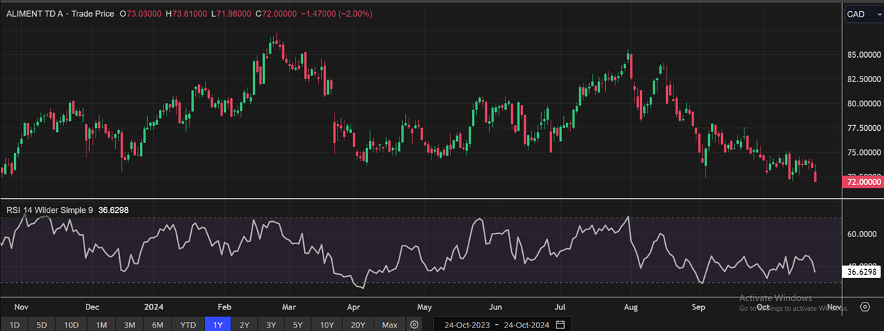
Task: Click the hexagon chart settings icon at bottom right
Action: [x=865, y=307]
